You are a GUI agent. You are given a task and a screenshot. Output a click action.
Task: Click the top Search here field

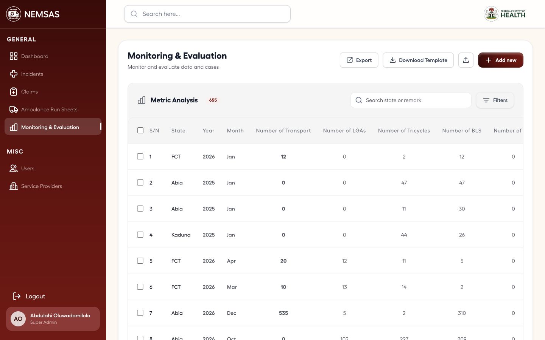click(x=207, y=14)
